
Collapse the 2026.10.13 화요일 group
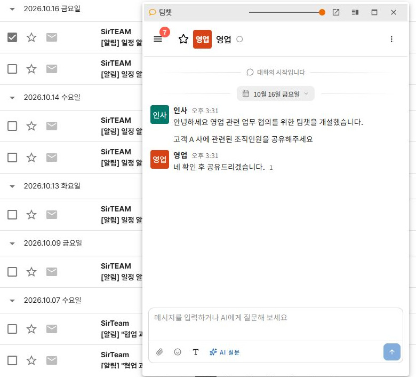(x=12, y=186)
